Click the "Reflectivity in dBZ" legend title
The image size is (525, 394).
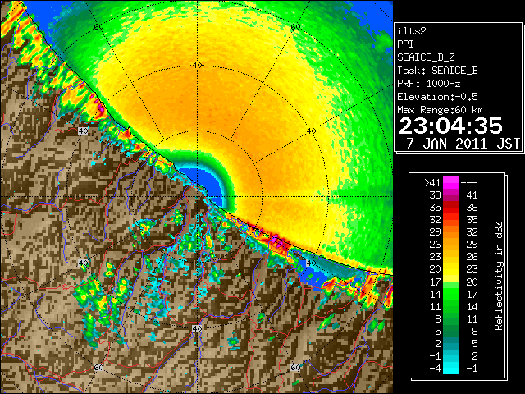(499, 276)
